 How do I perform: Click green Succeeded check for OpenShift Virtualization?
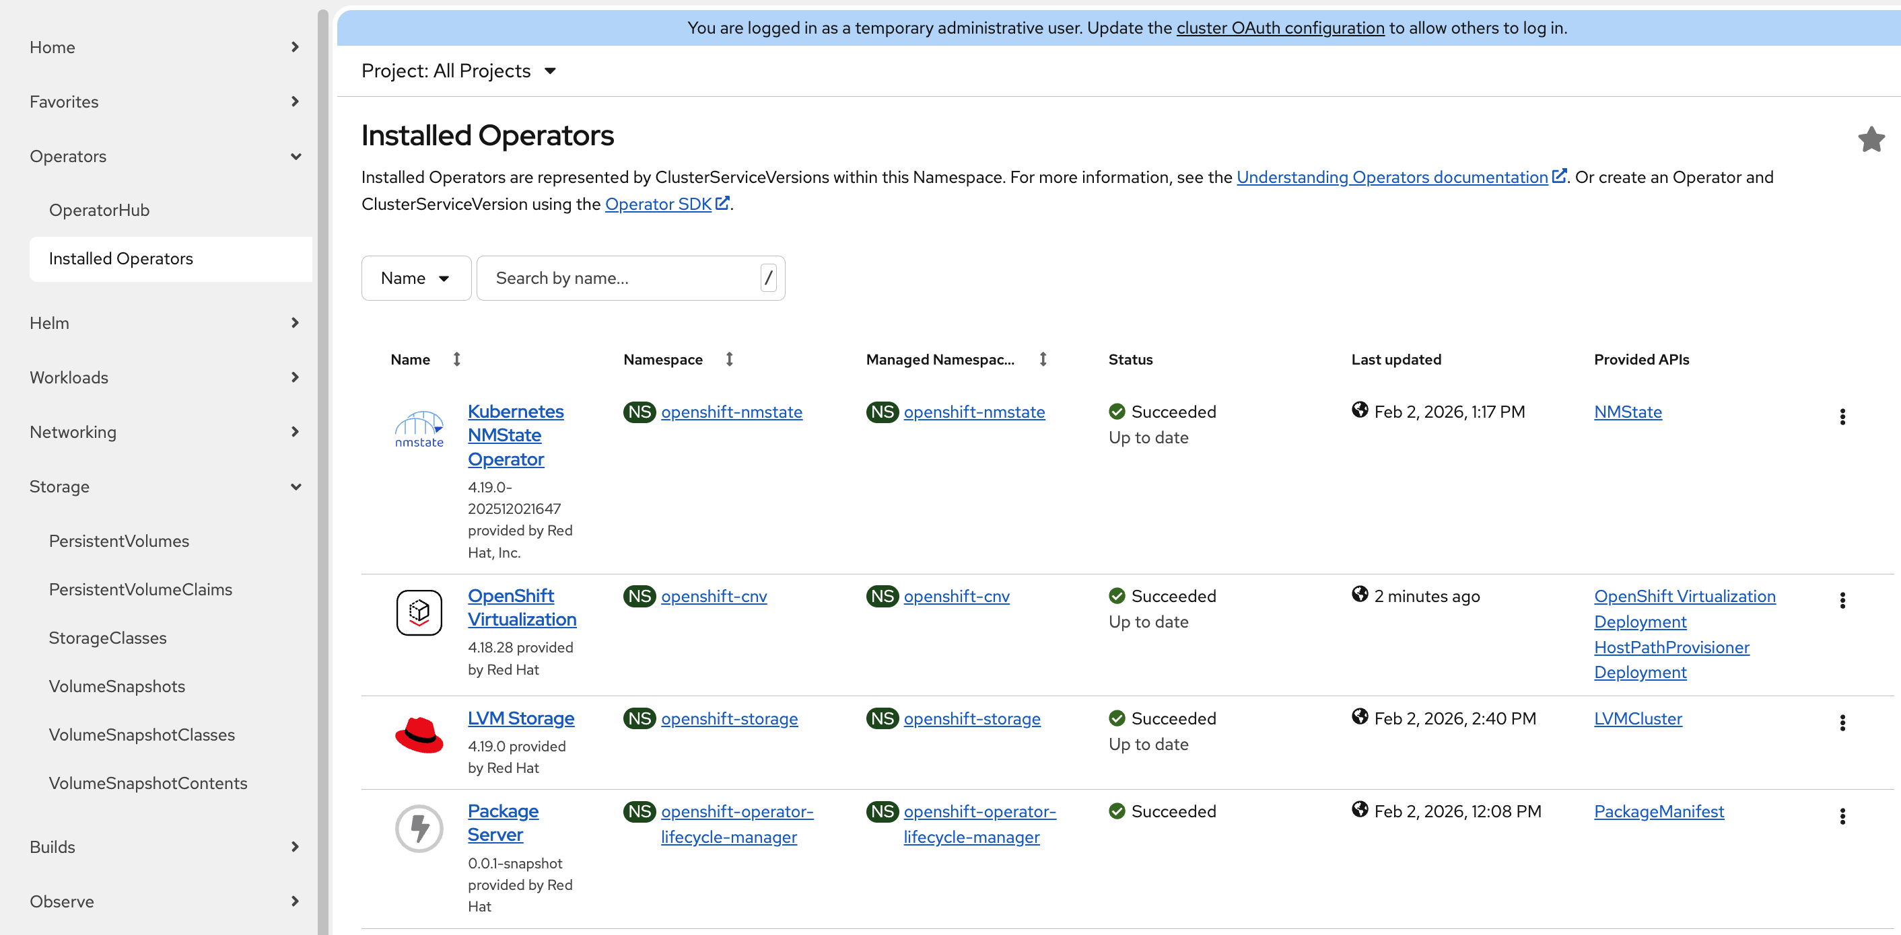point(1117,596)
